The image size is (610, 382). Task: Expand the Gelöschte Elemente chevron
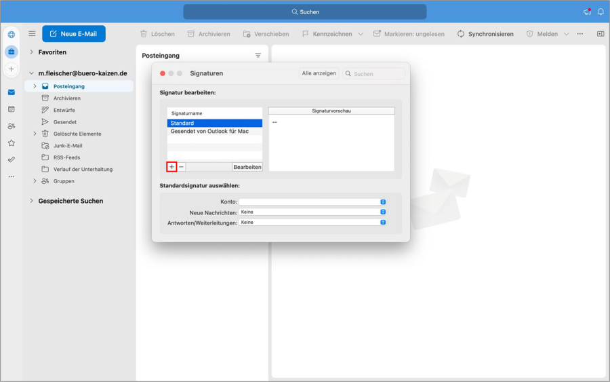[x=35, y=134]
